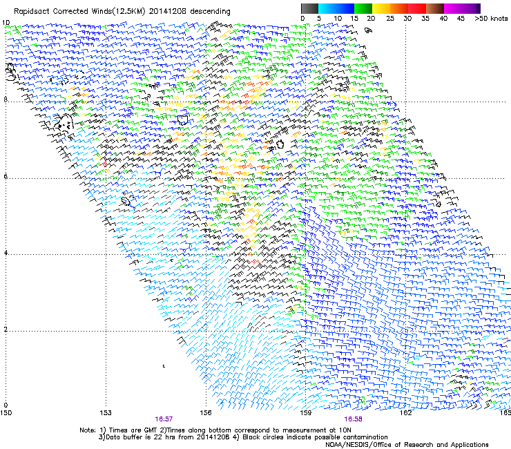Click latitude axis label '2'
Screen dimensions: 511x449
tap(6, 329)
